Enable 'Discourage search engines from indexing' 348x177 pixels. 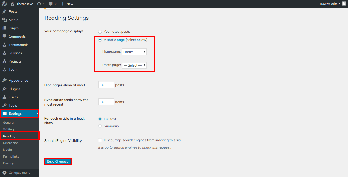(100, 140)
